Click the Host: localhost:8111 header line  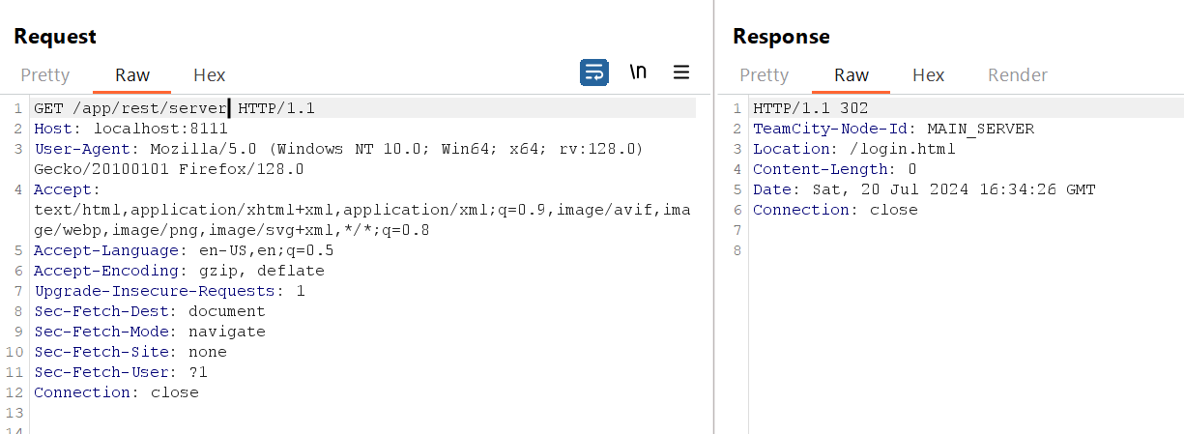coord(130,129)
